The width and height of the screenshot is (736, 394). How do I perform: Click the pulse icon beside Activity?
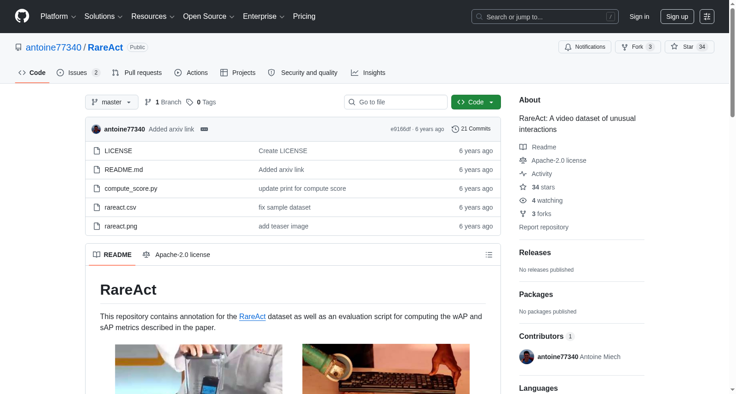[523, 174]
